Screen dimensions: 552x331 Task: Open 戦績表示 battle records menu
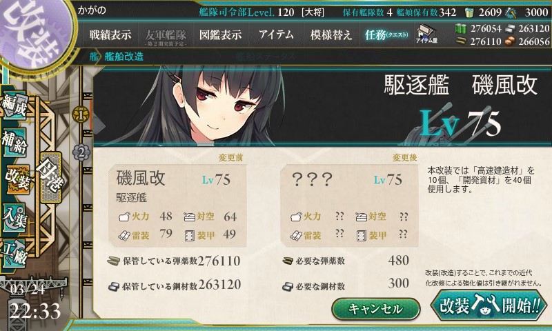click(x=110, y=34)
